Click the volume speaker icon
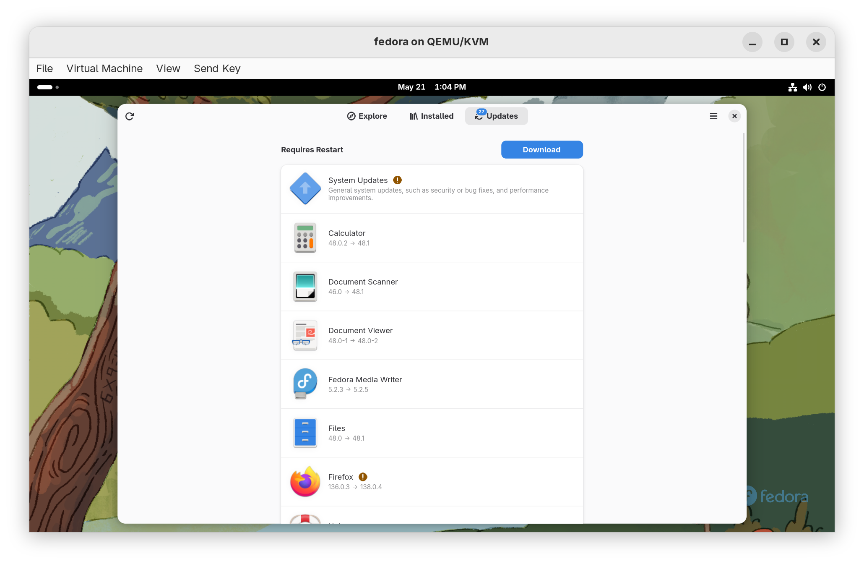 pos(807,87)
